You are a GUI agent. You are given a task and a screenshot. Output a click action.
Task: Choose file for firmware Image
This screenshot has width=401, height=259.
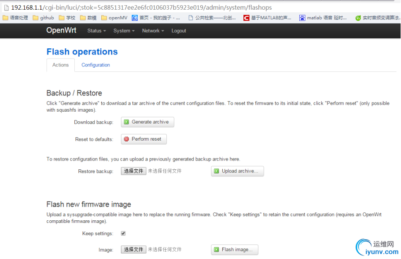133,250
